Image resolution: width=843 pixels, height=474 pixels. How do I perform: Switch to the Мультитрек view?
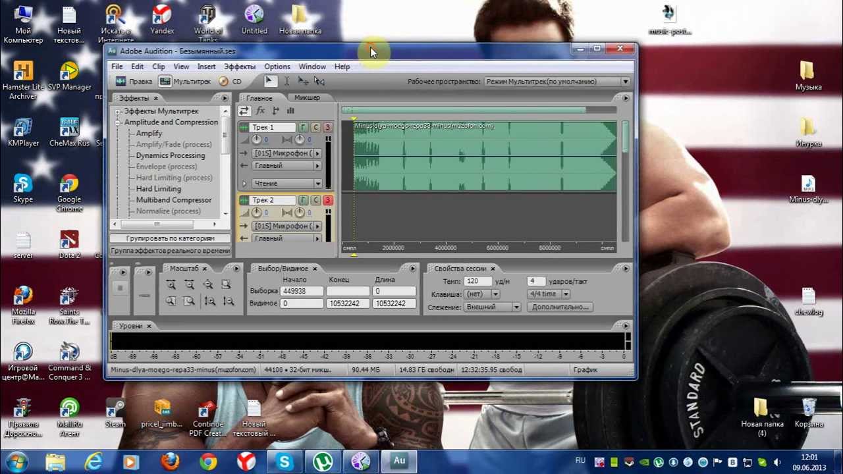tap(184, 82)
